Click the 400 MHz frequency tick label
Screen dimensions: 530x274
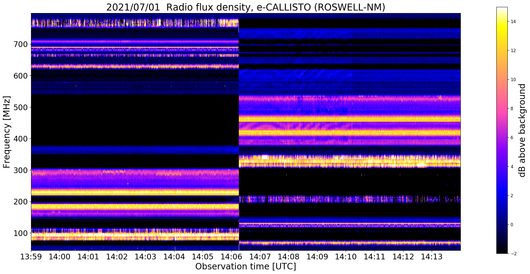[20, 139]
